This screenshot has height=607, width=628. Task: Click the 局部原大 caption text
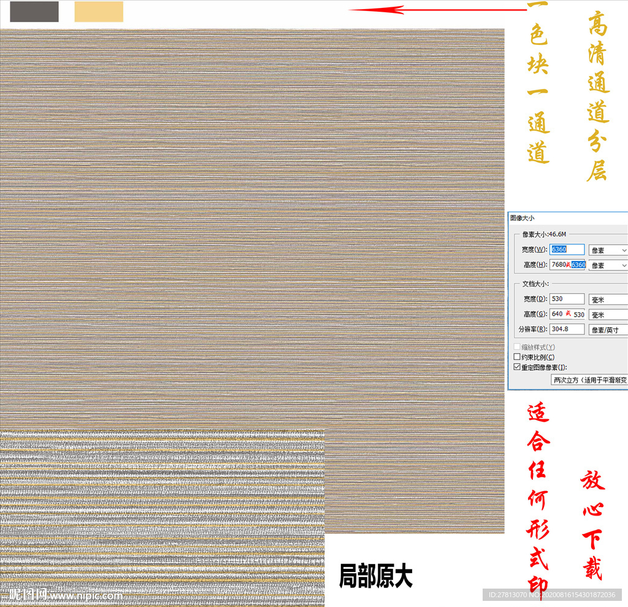(376, 576)
